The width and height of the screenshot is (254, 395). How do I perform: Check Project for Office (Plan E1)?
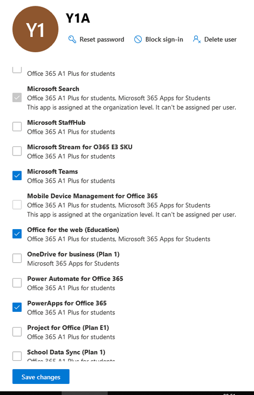(17, 331)
